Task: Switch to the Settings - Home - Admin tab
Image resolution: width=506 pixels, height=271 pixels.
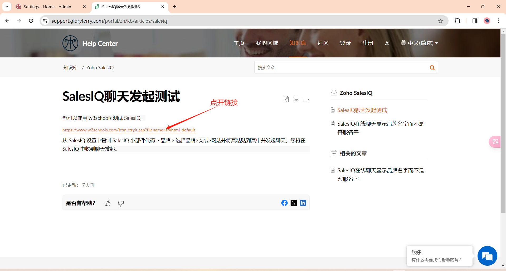Action: coord(47,7)
